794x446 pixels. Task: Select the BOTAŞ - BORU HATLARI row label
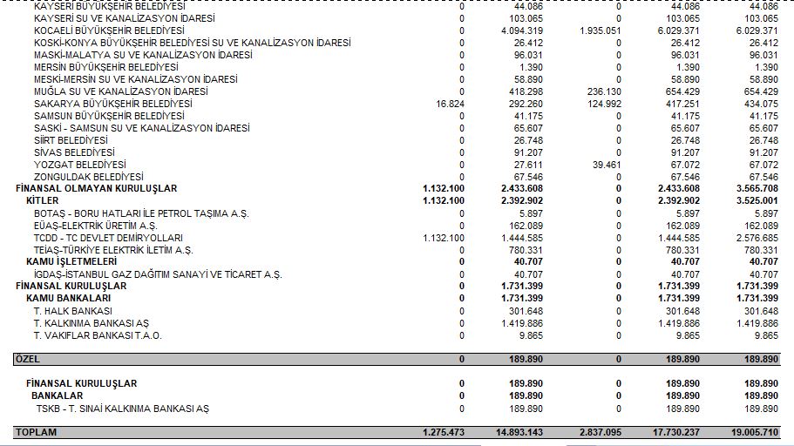coord(141,213)
